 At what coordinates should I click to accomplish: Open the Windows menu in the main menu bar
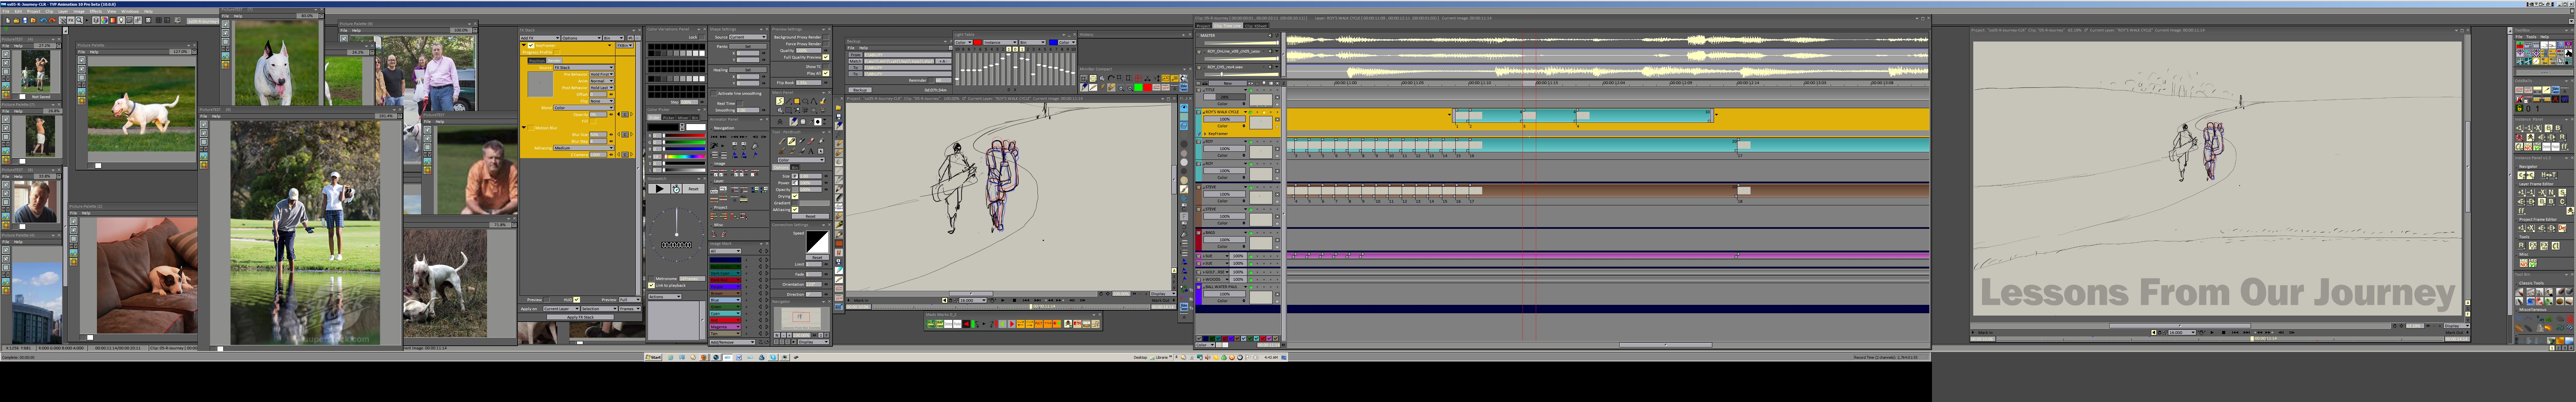(x=130, y=11)
